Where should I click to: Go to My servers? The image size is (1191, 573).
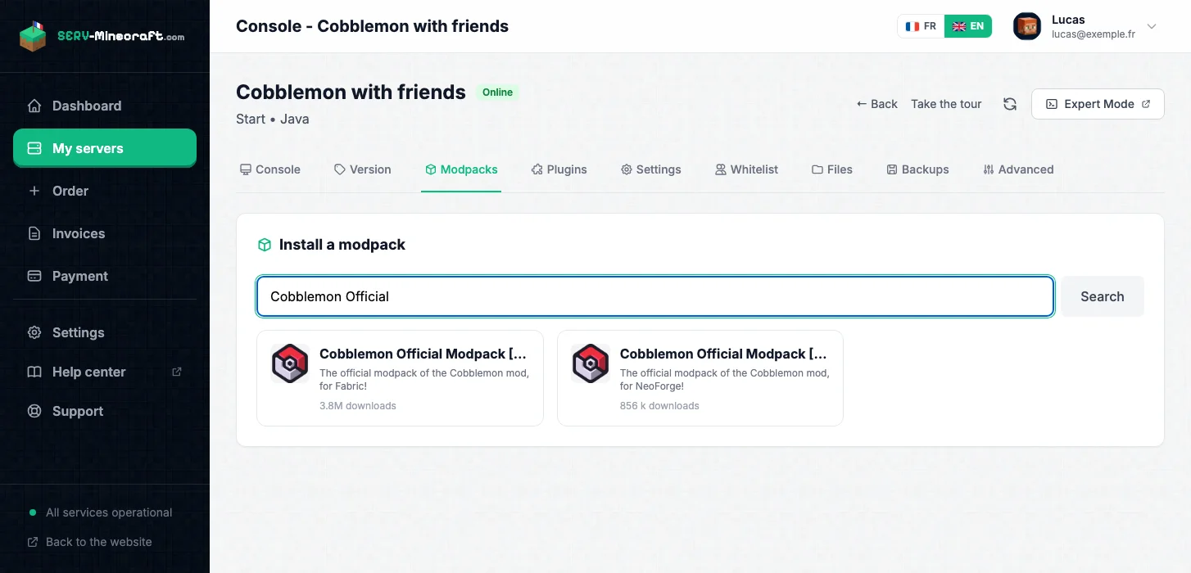[x=105, y=148]
